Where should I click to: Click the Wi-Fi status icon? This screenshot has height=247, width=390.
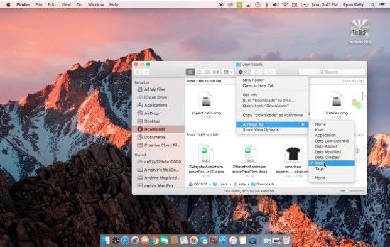coord(285,4)
